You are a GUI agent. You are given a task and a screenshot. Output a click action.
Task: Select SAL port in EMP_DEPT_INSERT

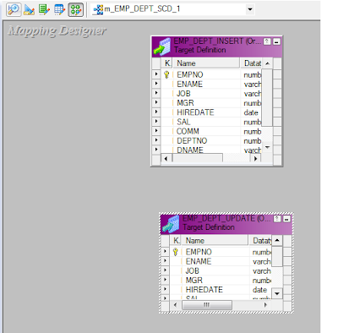click(x=183, y=122)
